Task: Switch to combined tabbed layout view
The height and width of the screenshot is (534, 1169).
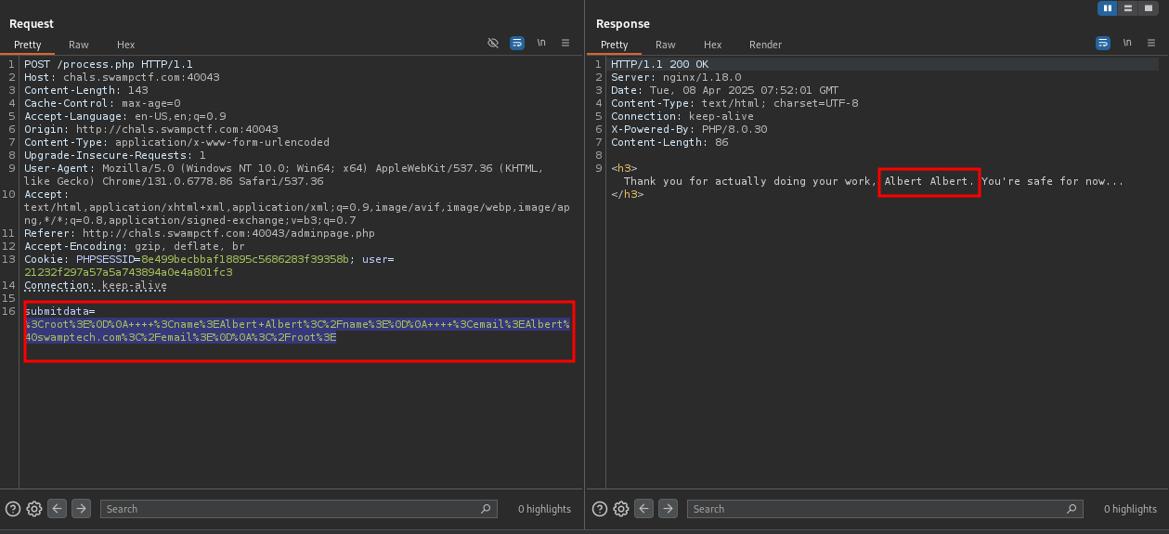Action: pyautogui.click(x=1149, y=8)
